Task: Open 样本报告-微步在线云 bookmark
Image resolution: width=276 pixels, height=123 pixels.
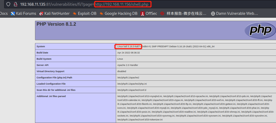Action: [x=183, y=13]
